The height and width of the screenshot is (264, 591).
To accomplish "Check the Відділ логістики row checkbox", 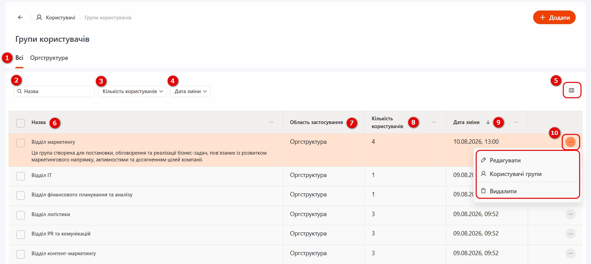I will (21, 215).
